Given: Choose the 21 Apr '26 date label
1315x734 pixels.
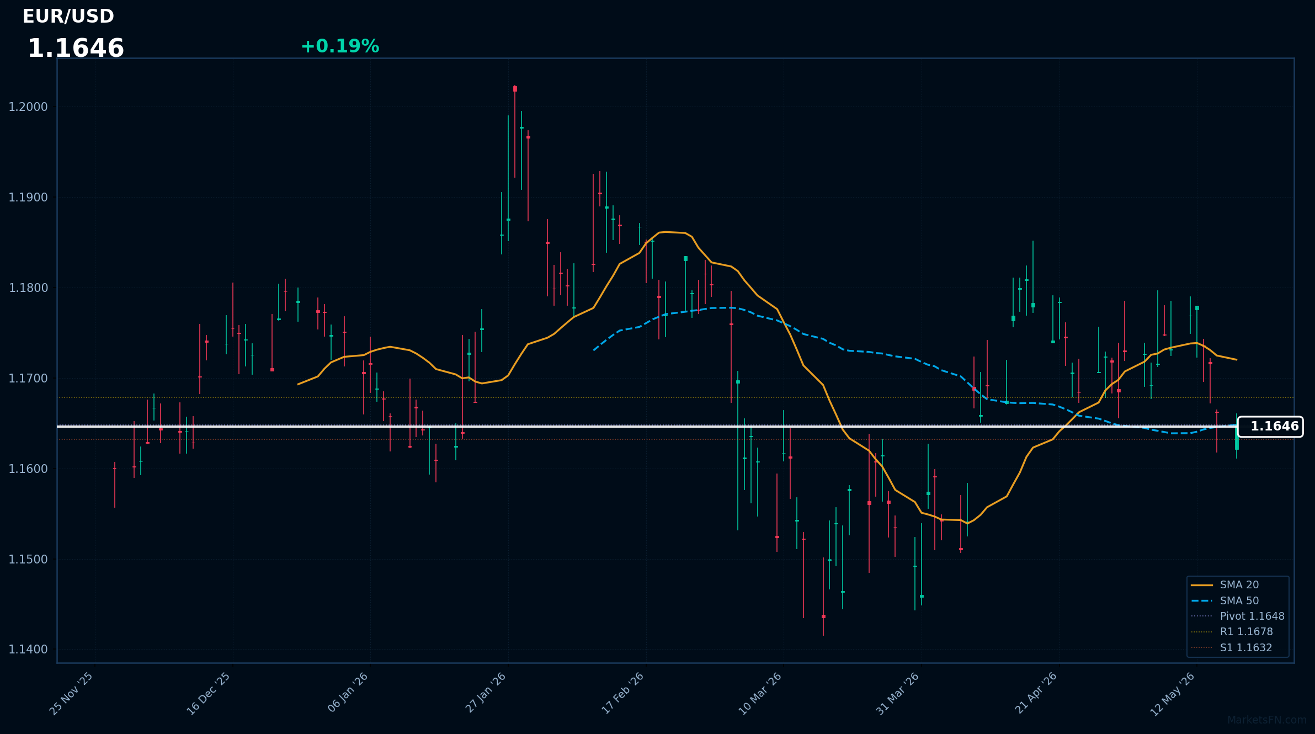Looking at the screenshot, I should 1036,693.
